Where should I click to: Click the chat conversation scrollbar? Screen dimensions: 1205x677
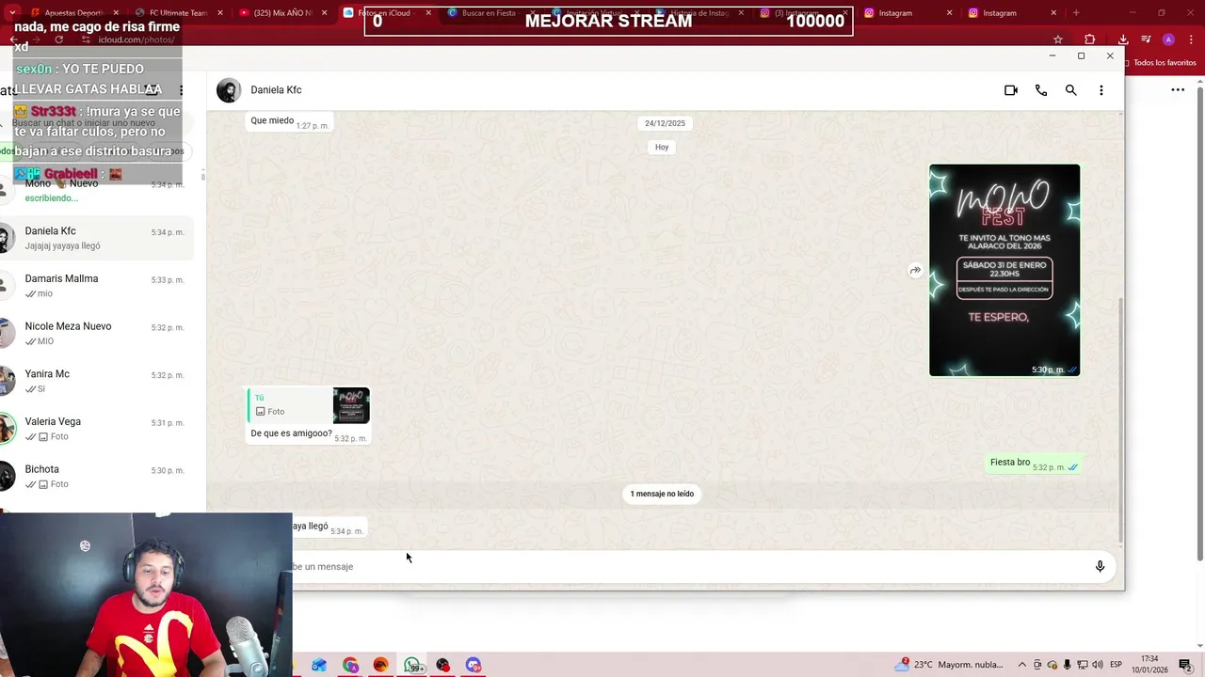(x=1120, y=418)
